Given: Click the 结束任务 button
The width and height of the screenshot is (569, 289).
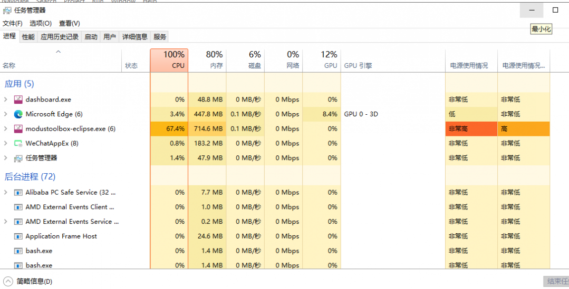Looking at the screenshot, I should pos(556,282).
